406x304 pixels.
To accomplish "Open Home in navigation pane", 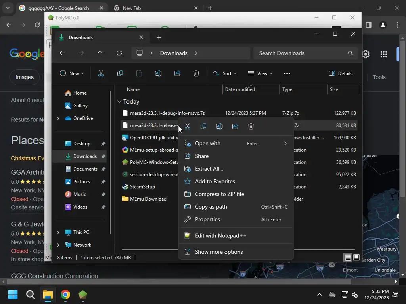I will 80,93.
